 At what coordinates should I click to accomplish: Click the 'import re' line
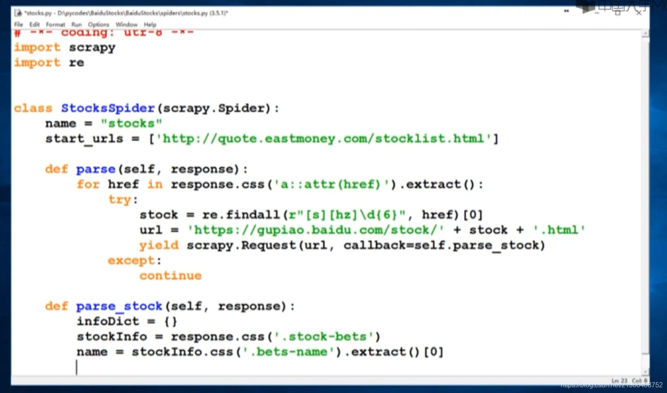point(49,62)
